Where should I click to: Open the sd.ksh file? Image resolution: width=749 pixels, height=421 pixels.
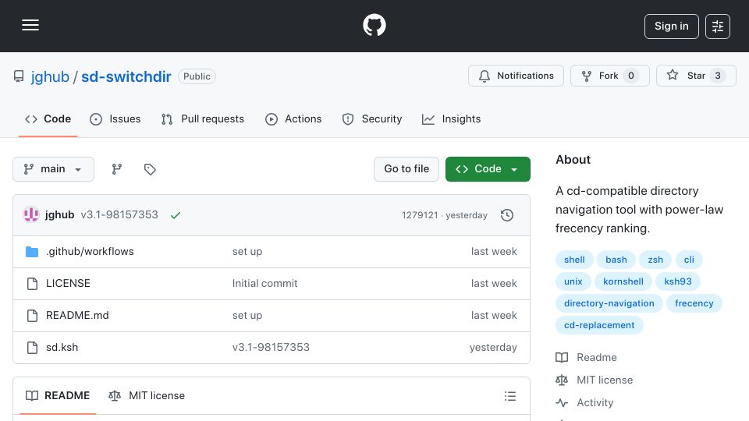tap(62, 348)
